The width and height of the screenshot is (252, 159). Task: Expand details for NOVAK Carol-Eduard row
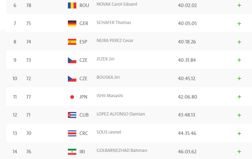point(239,5)
